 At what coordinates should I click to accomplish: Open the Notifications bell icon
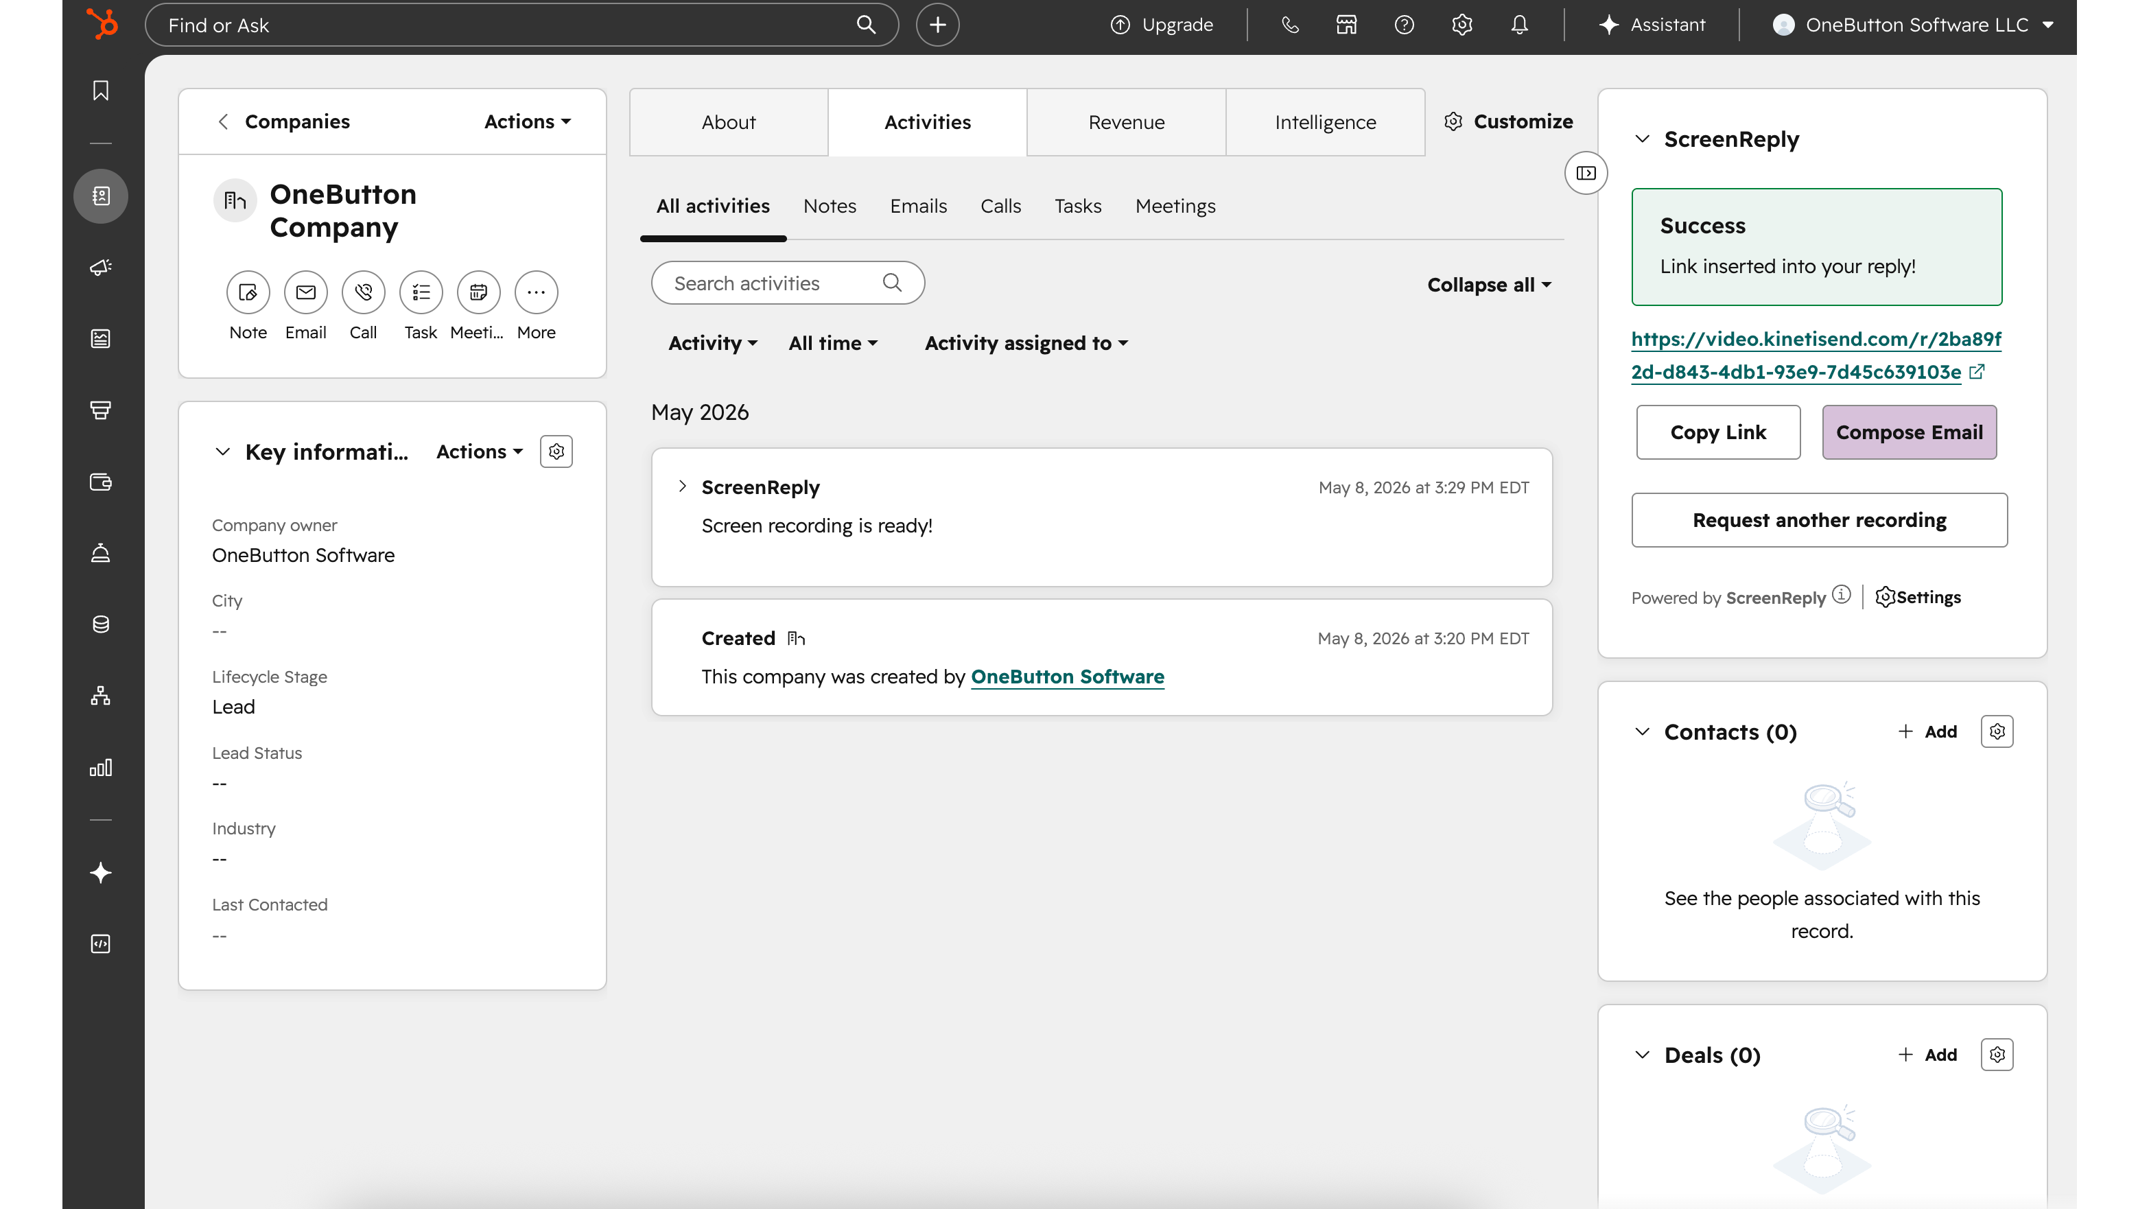(x=1519, y=25)
